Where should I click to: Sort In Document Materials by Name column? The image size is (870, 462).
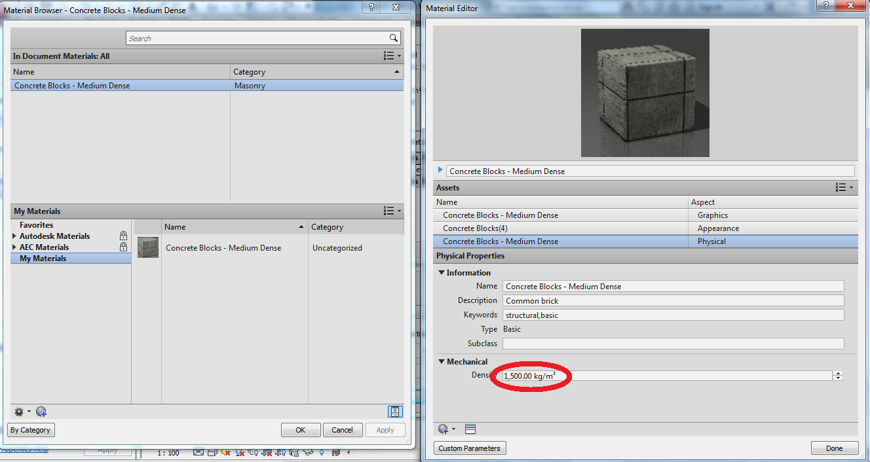click(x=121, y=72)
